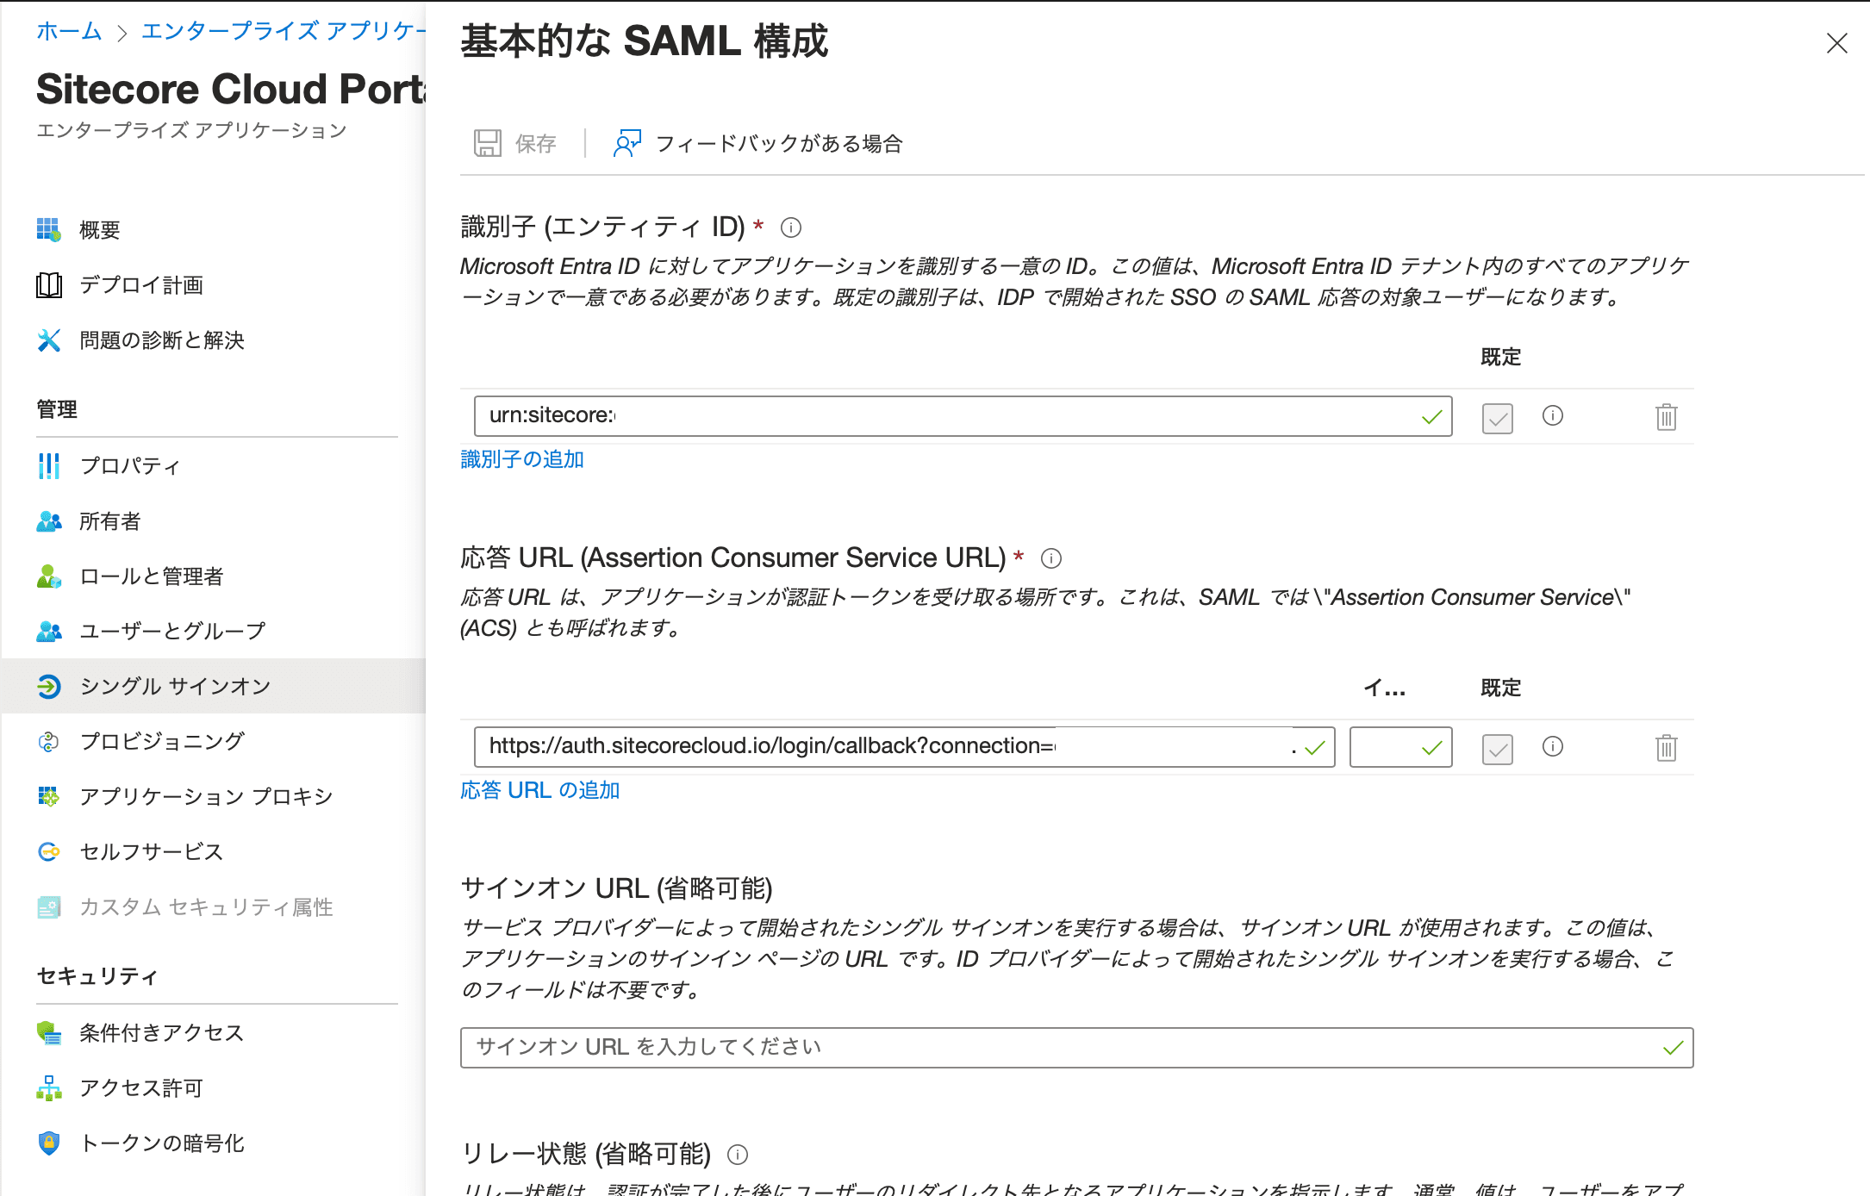Click ホーム breadcrumb link
The height and width of the screenshot is (1196, 1870).
click(69, 31)
